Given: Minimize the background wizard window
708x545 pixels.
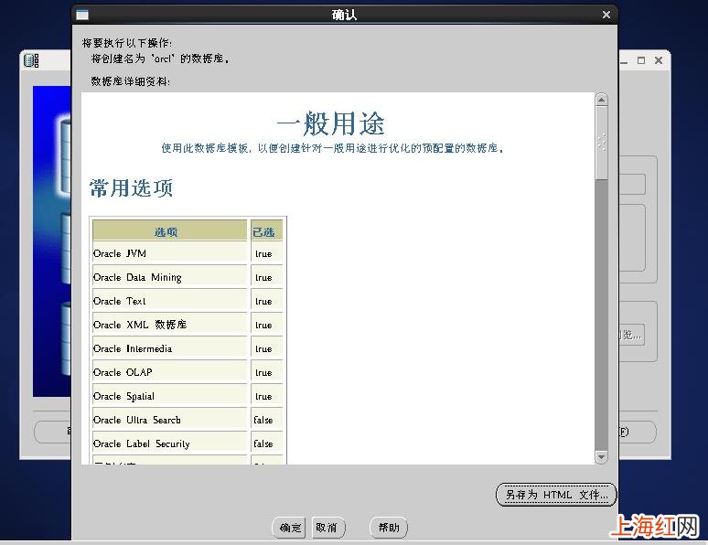Looking at the screenshot, I should [625, 61].
